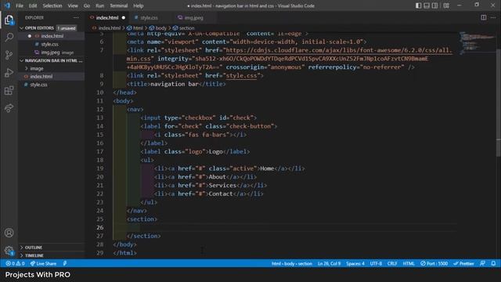Open the File menu
The image size is (501, 282).
20,5
